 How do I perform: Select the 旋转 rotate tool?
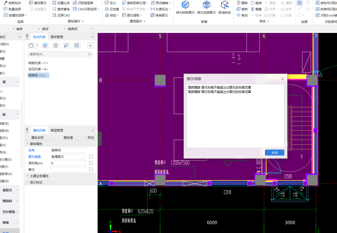click(x=256, y=3)
